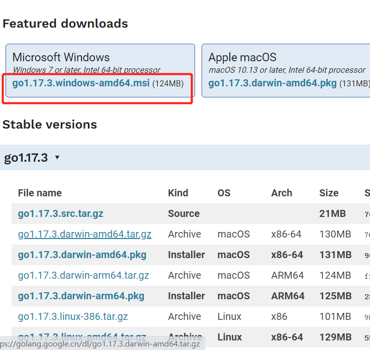Open go1.17.3.darwin-arm64.pkg link
Viewport: 370px width, 350px height.
[81, 296]
